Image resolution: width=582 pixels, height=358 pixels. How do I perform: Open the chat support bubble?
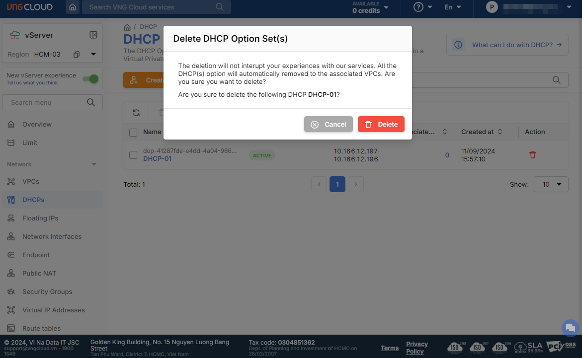click(x=570, y=328)
